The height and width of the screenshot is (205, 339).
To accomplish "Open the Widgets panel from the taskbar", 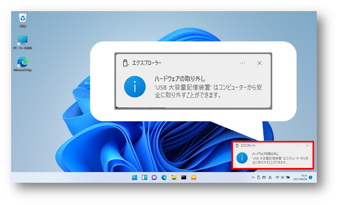I will (145, 177).
